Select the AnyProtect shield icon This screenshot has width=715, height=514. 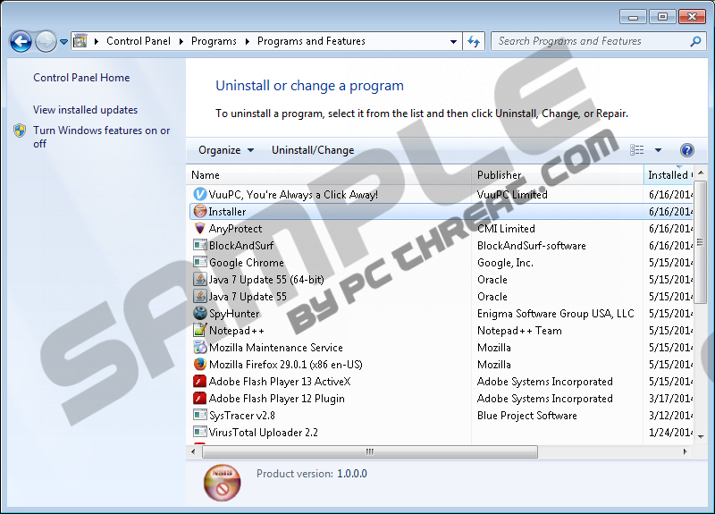pyautogui.click(x=199, y=229)
